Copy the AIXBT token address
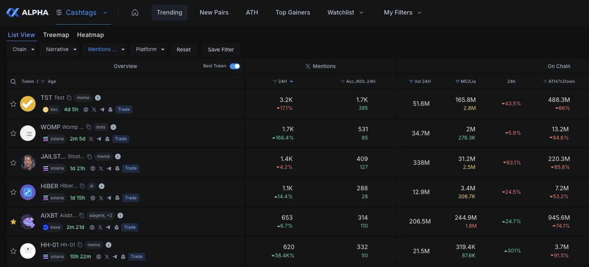This screenshot has height=267, width=589. point(81,216)
